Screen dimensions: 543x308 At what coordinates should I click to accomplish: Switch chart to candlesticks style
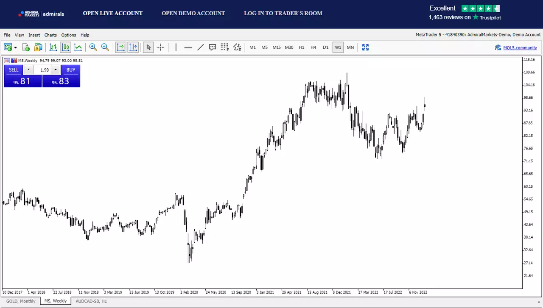[65, 47]
